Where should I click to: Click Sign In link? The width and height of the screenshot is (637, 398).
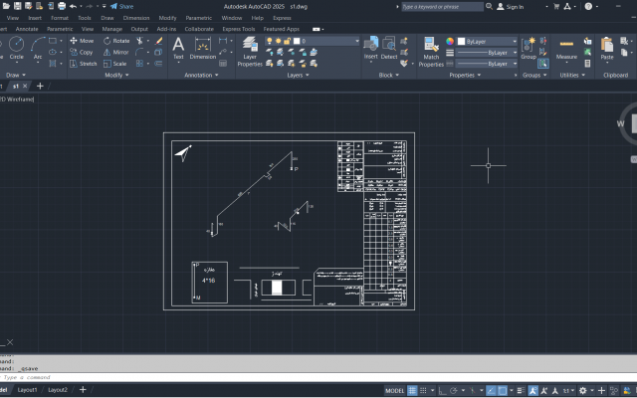coord(511,7)
